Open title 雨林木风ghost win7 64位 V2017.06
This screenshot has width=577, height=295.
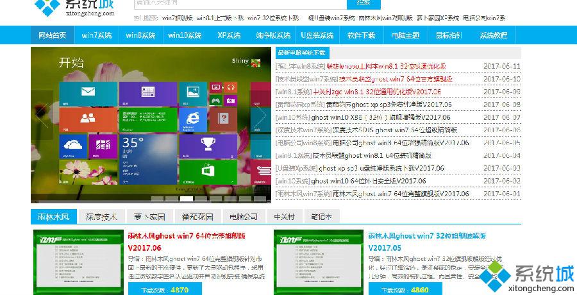tap(187, 241)
